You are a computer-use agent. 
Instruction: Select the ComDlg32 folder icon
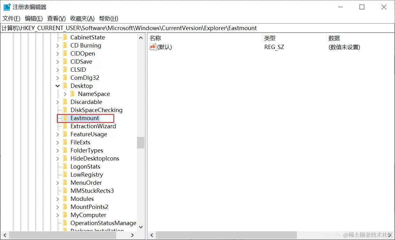[x=65, y=78]
